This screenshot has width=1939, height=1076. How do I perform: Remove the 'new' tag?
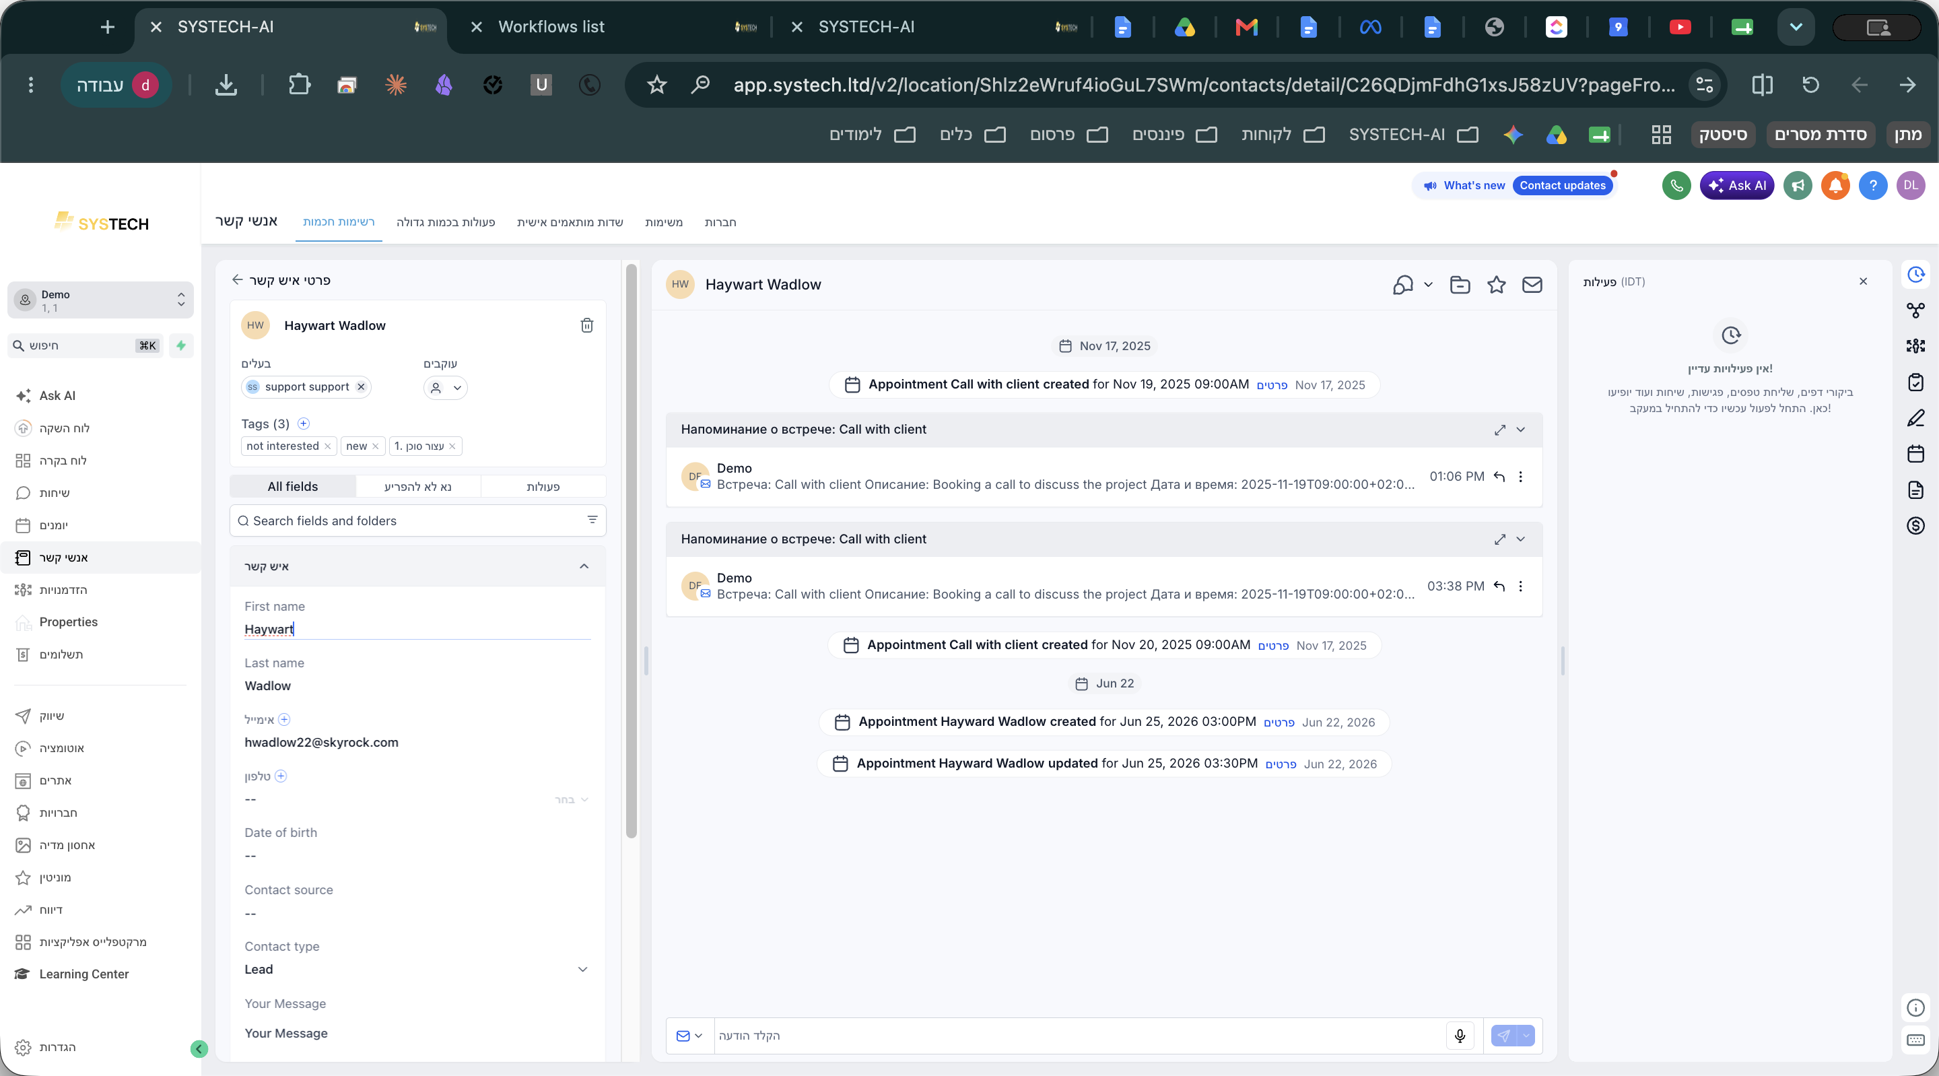point(375,446)
